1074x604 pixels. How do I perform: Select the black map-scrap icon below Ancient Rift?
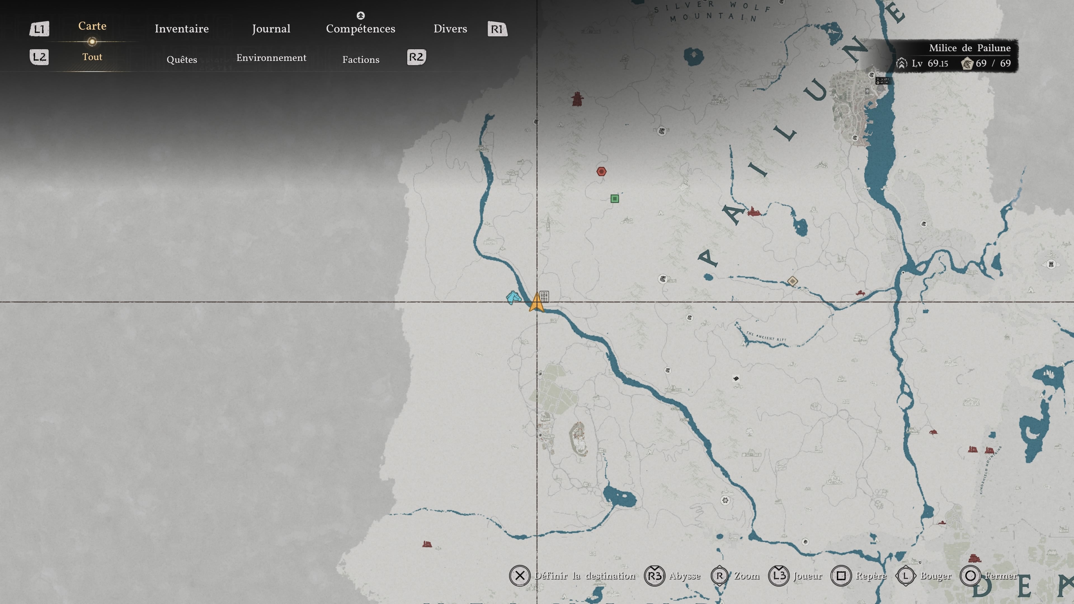(736, 379)
